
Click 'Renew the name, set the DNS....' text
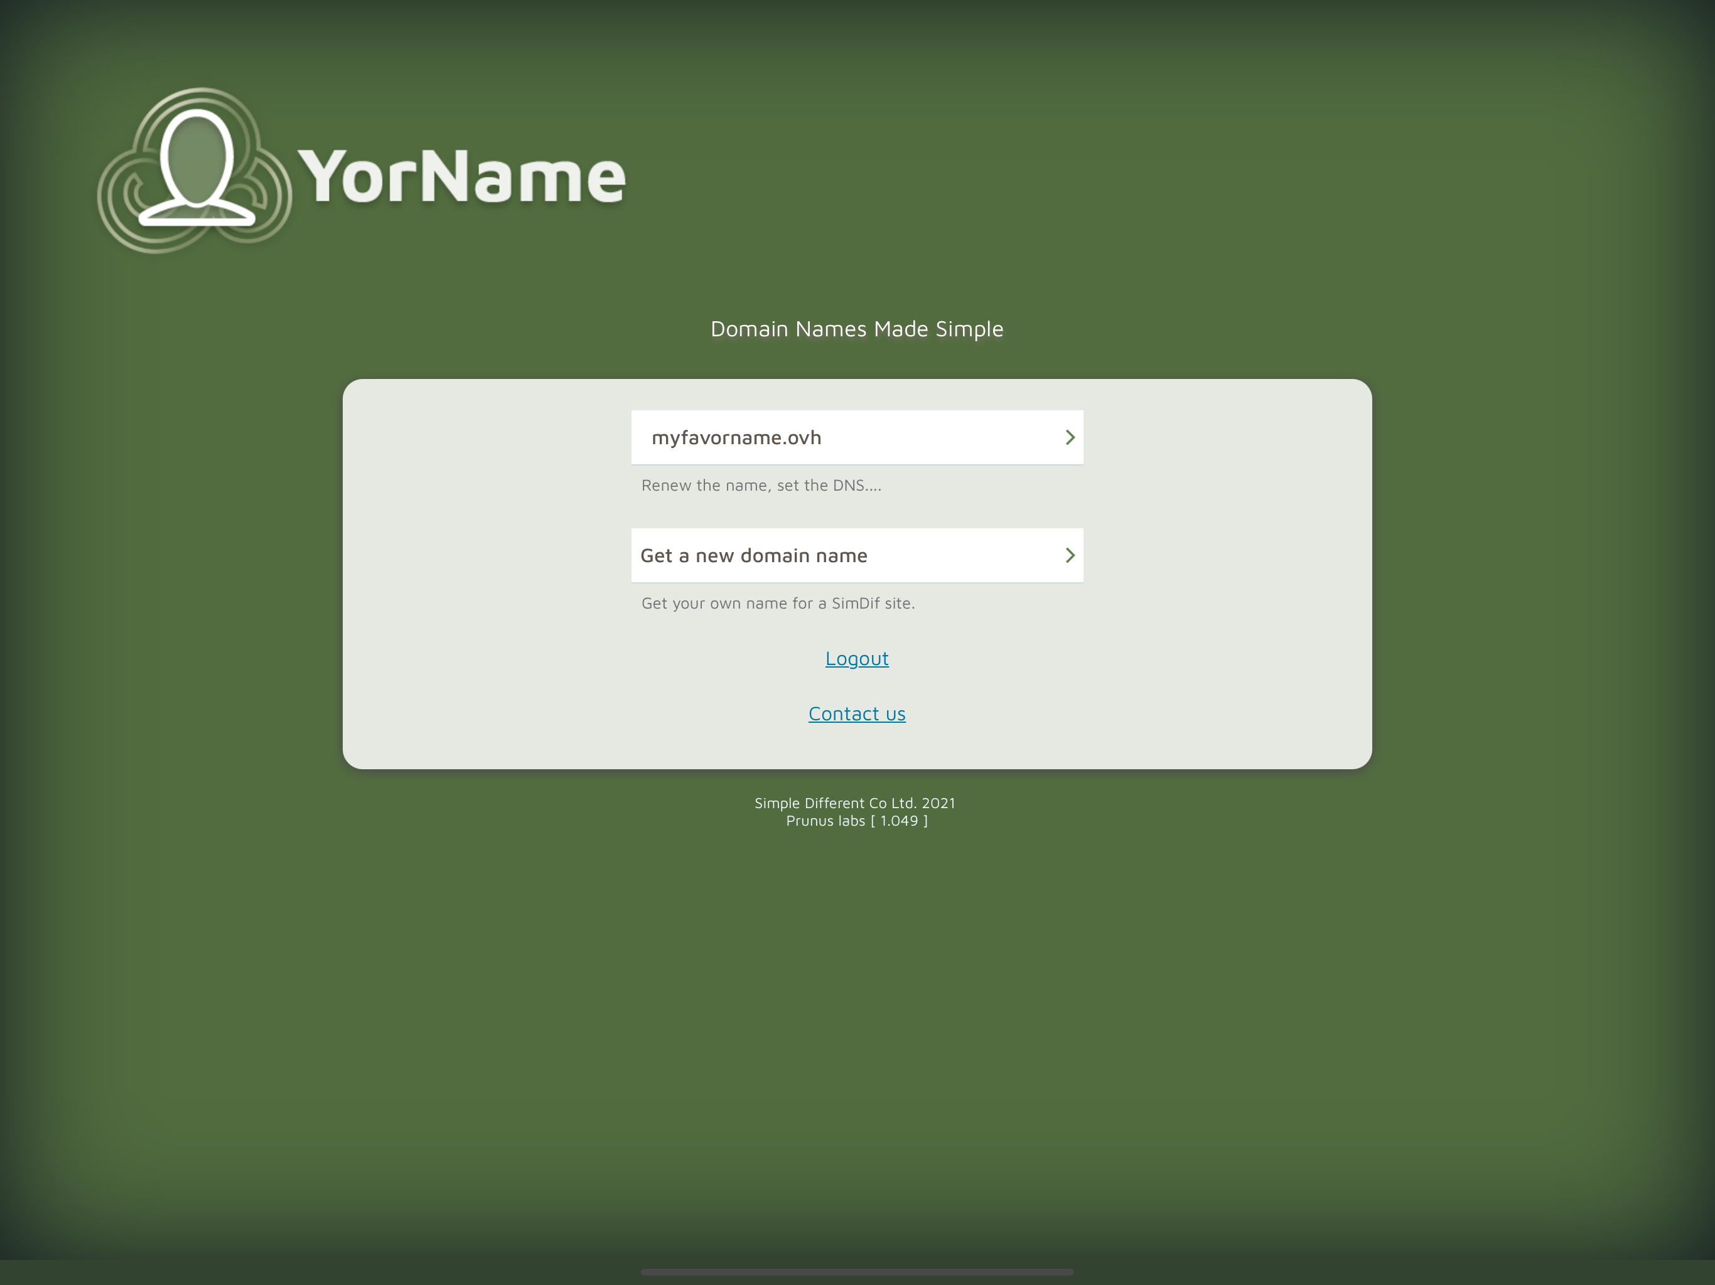(761, 485)
